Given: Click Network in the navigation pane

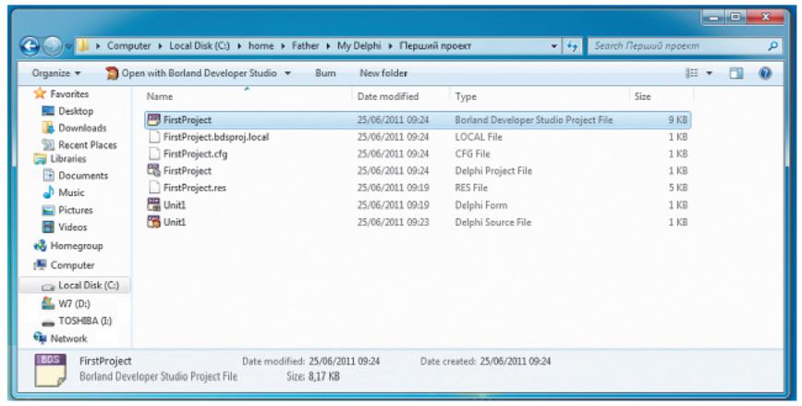Looking at the screenshot, I should point(68,338).
